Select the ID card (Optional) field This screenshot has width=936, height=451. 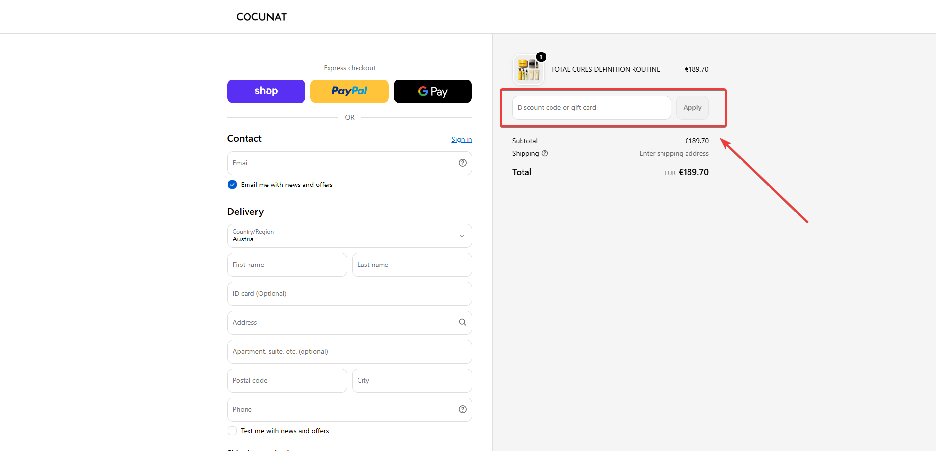(x=350, y=294)
